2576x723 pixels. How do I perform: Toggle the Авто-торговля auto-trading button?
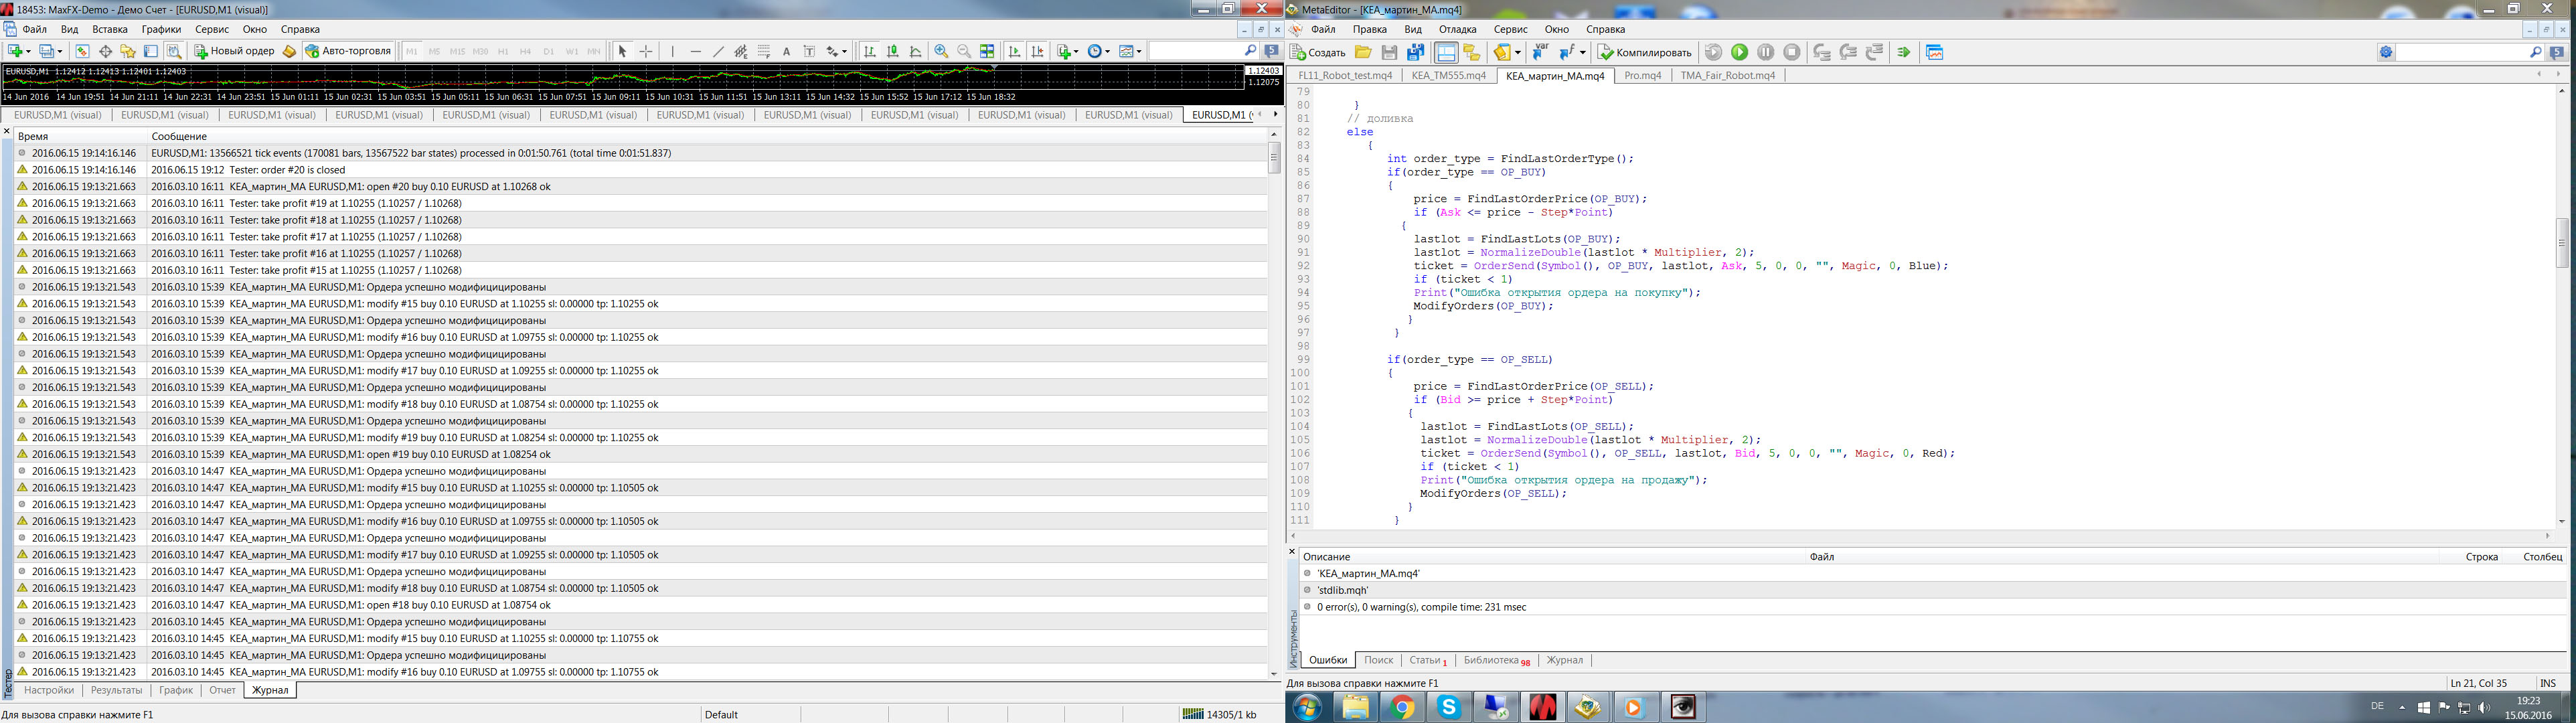pos(348,51)
